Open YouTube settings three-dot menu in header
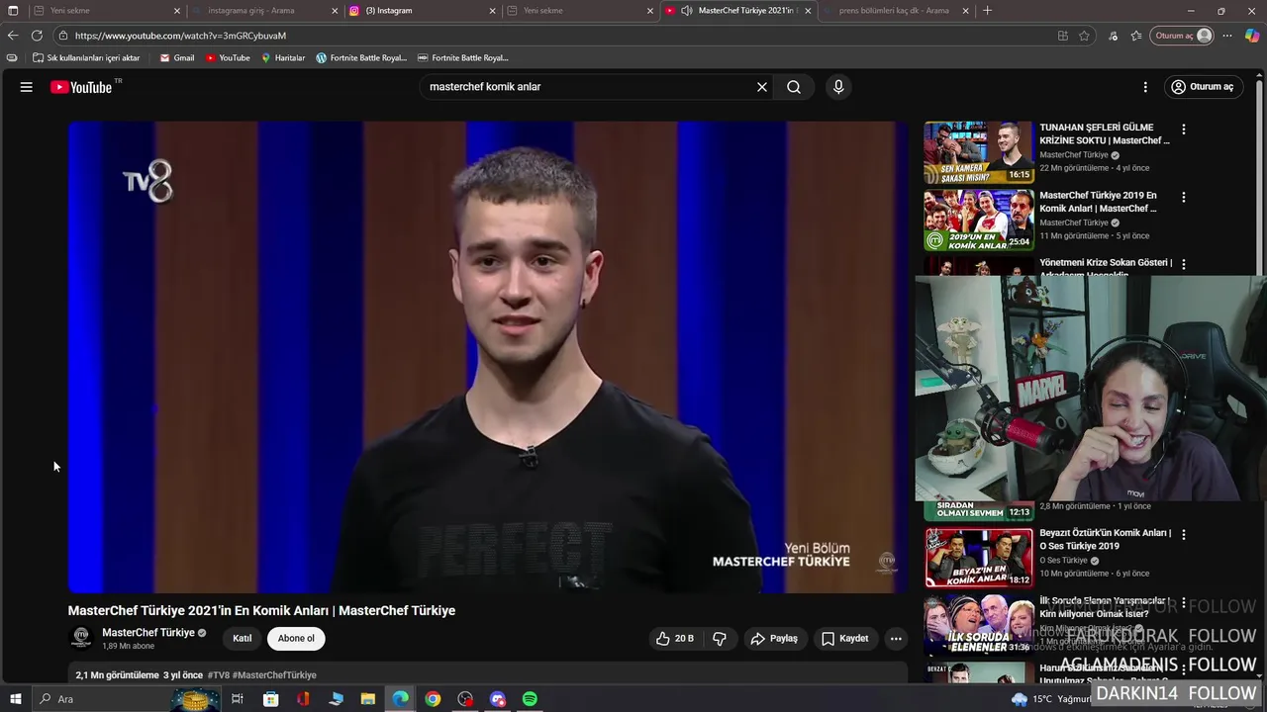Screen dimensions: 1267x712 coord(1145,87)
